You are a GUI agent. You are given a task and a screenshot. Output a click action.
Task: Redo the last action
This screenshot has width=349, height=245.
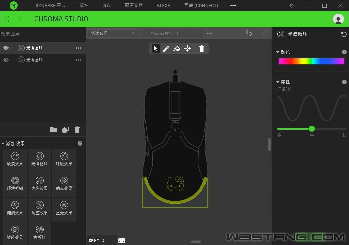pos(265,33)
